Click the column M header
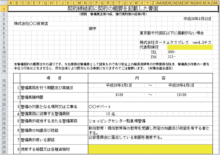Image resolution: width=220 pixels, height=155 pixels. point(80,3)
